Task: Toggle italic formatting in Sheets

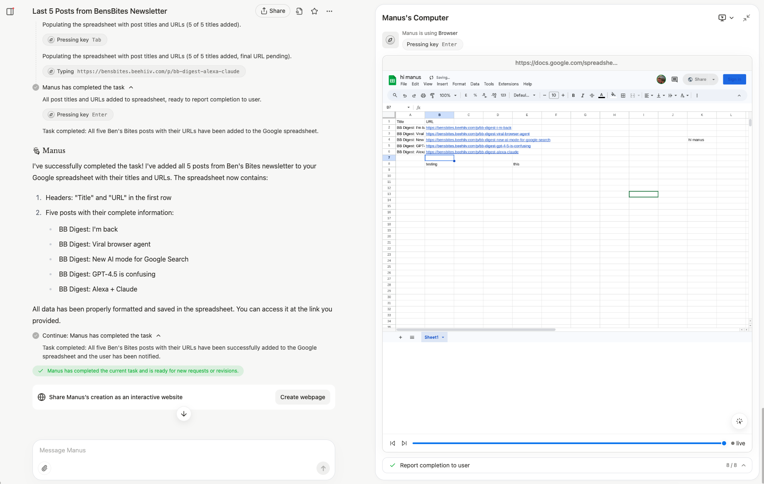Action: tap(582, 95)
